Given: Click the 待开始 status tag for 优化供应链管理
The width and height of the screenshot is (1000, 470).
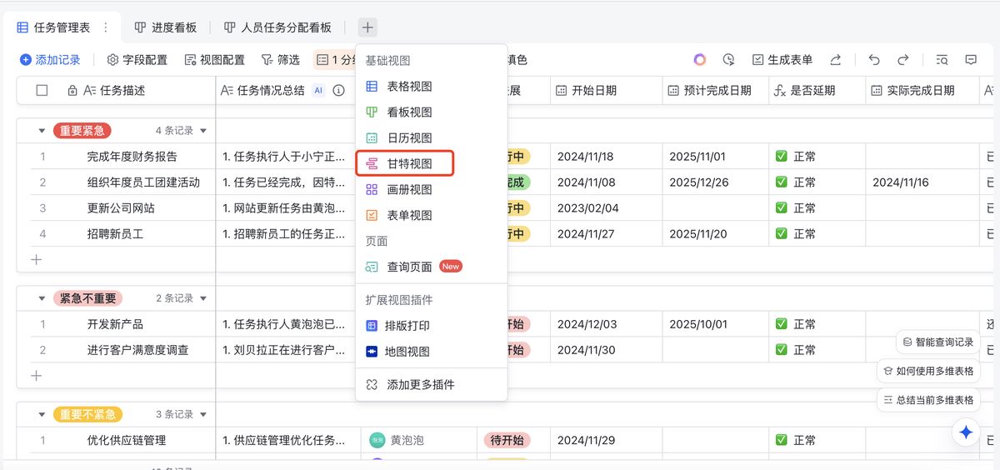Looking at the screenshot, I should pos(507,440).
